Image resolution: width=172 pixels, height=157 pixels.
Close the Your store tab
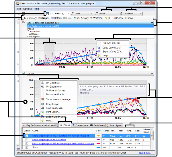pyautogui.click(x=140, y=13)
